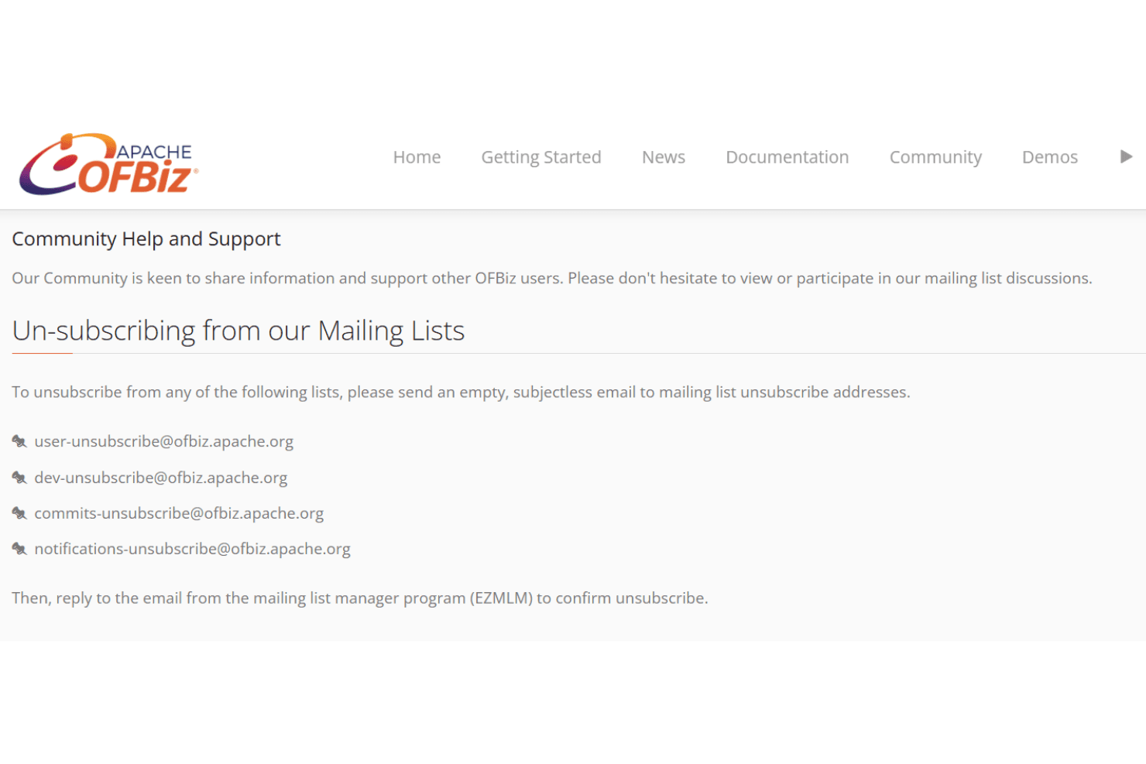Click the feather icon beside dev-unsubscribe address
This screenshot has height=764, width=1146.
coord(19,478)
